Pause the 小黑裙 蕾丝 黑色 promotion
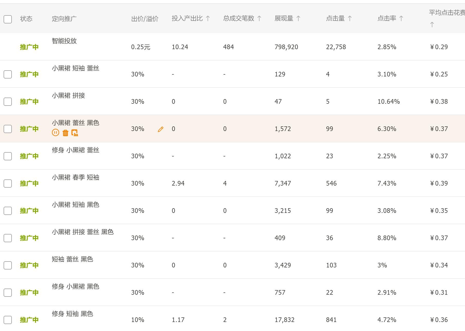The width and height of the screenshot is (465, 331). [x=56, y=133]
